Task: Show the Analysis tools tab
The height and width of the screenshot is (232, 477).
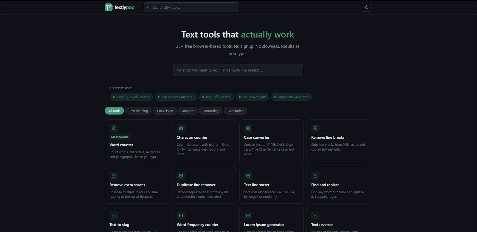Action: point(188,111)
